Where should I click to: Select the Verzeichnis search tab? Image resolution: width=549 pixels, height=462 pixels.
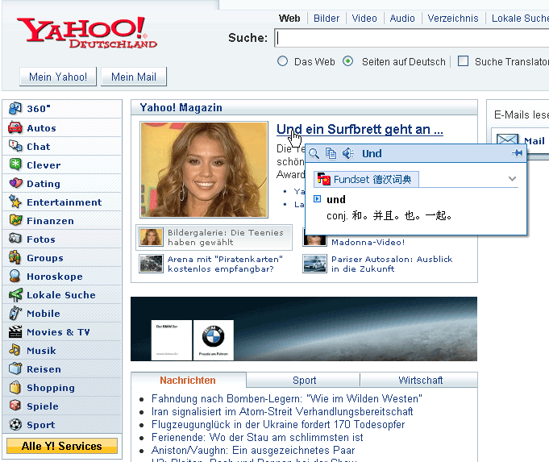click(453, 19)
